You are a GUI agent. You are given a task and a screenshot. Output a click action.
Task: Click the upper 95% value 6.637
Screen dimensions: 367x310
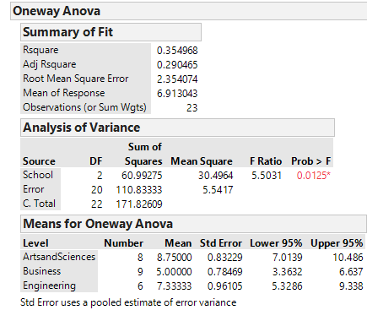pos(351,272)
